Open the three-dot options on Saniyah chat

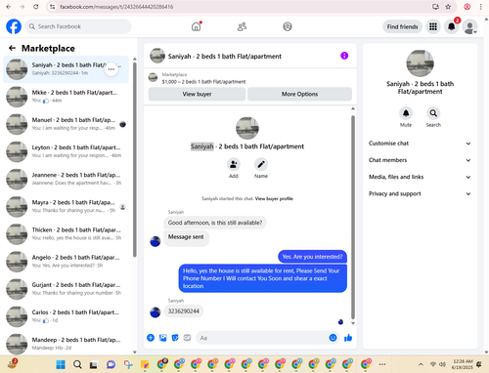coord(111,69)
